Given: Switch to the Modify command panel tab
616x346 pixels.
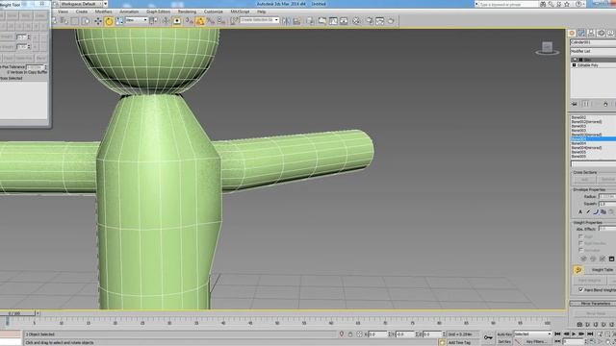Looking at the screenshot, I should click(581, 33).
